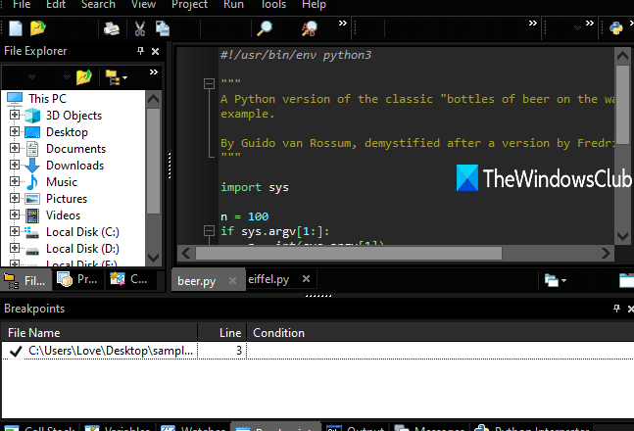Pin the File Explorer panel

coord(140,51)
